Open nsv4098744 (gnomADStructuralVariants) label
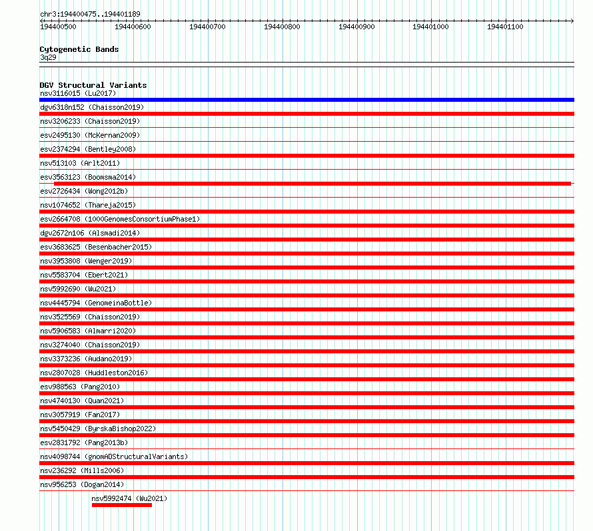Screen dimensions: 593x531 (x=114, y=456)
